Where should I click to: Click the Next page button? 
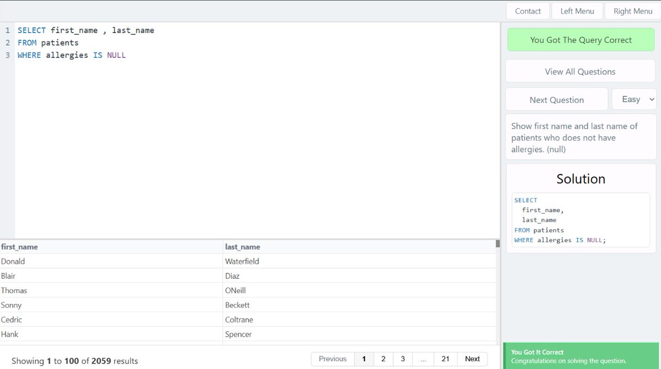coord(472,359)
